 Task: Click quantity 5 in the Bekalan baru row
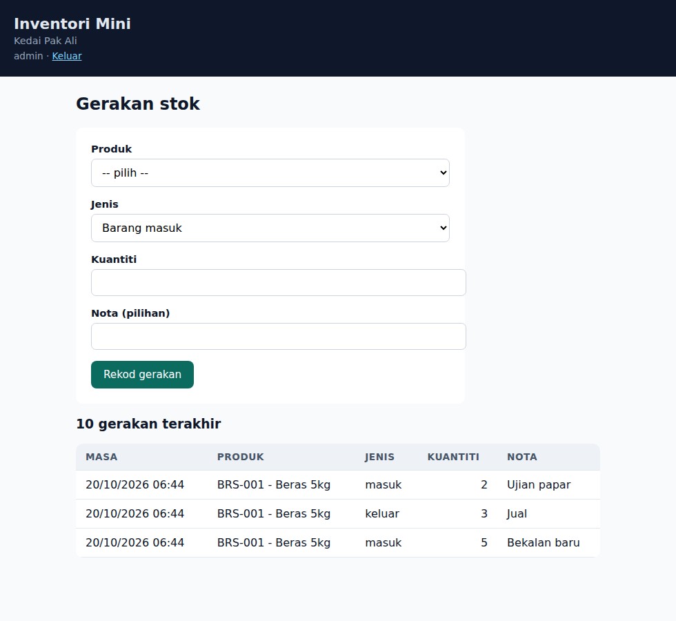point(484,542)
